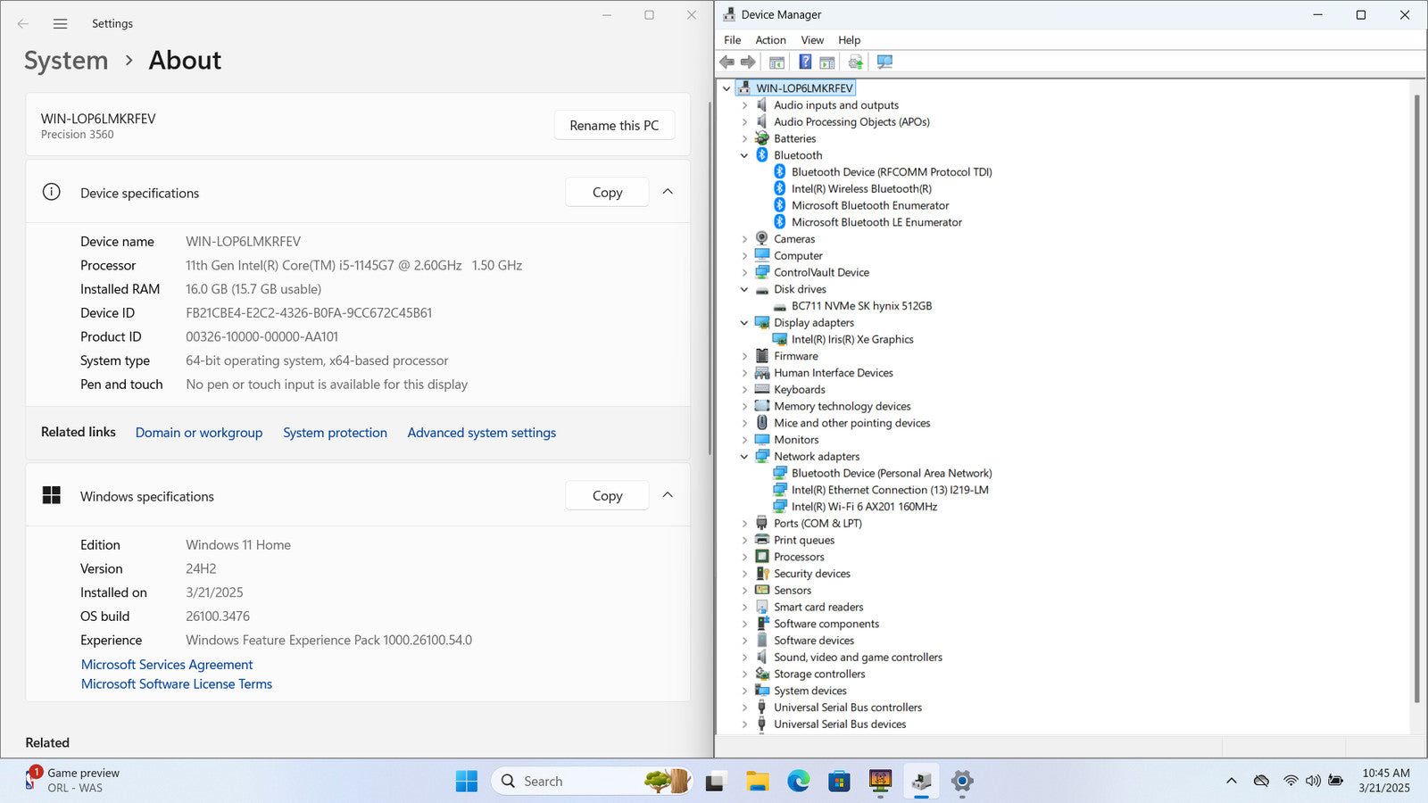Open Microsoft Store from the taskbar
This screenshot has height=803, width=1428.
(x=839, y=782)
